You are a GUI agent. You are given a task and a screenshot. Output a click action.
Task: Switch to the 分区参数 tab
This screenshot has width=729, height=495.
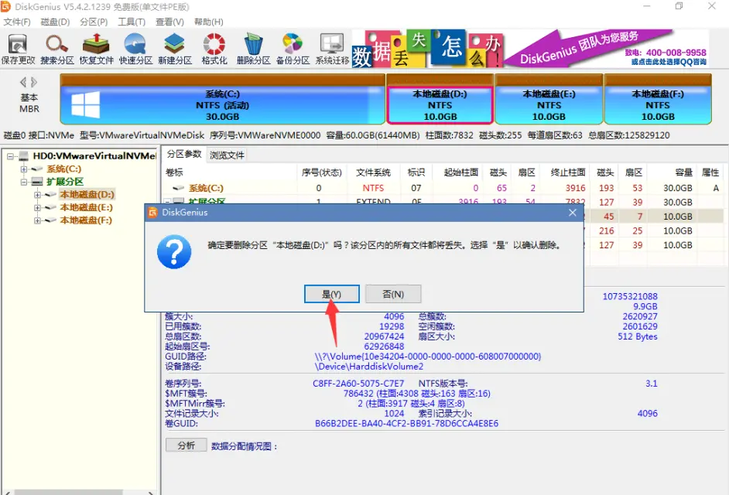pyautogui.click(x=184, y=155)
